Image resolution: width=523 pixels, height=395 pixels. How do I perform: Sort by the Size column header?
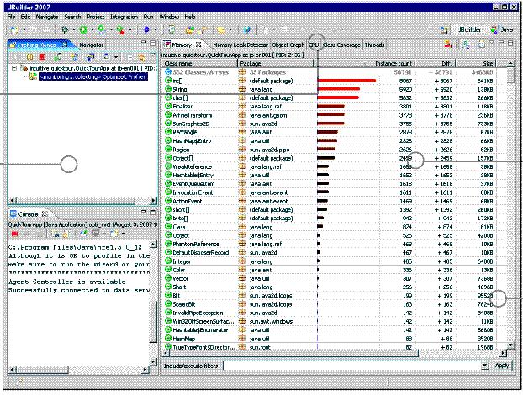click(x=476, y=63)
